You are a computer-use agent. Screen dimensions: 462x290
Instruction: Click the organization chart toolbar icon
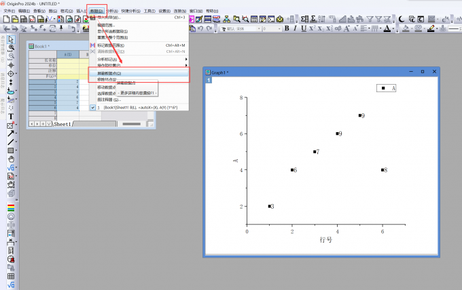[226, 20]
